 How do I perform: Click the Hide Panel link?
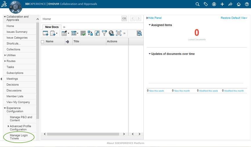(155, 18)
